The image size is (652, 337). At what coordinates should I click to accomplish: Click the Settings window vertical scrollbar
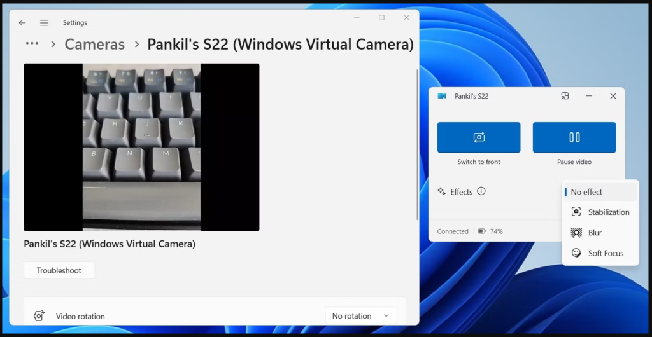416,144
